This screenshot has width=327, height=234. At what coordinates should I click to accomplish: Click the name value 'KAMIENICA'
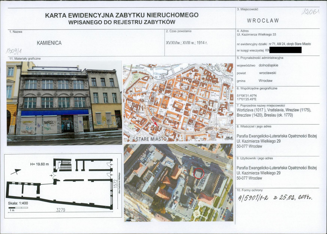[x=49, y=43]
